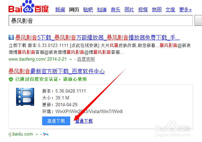The width and height of the screenshot is (202, 142).
Task: Open the 百度快照 cached snapshot link
Action: coord(86,59)
